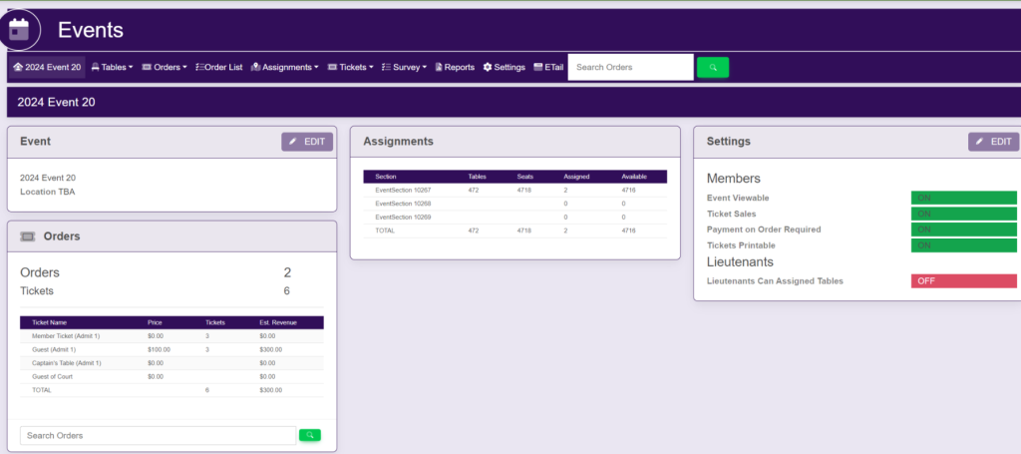
Task: Go to 2024 Event 20 home
Action: pyautogui.click(x=47, y=68)
